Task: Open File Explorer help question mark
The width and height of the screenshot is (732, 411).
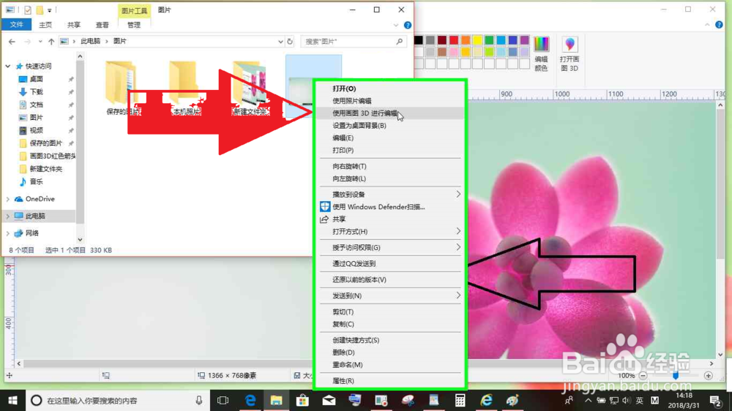Action: click(x=408, y=25)
